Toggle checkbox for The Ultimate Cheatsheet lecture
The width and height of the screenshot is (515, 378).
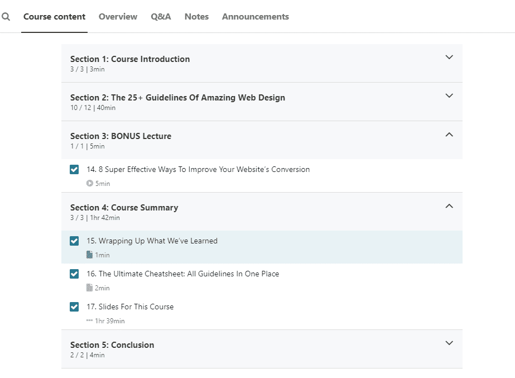74,274
